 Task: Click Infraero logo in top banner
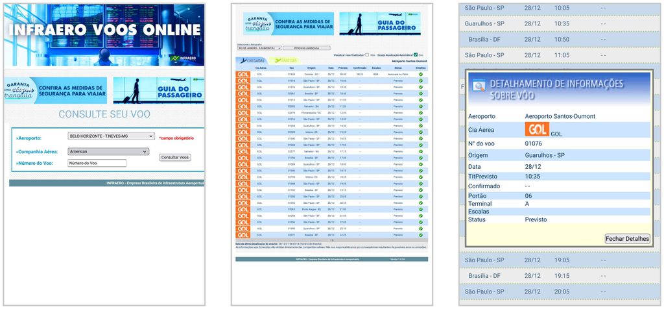tap(183, 58)
